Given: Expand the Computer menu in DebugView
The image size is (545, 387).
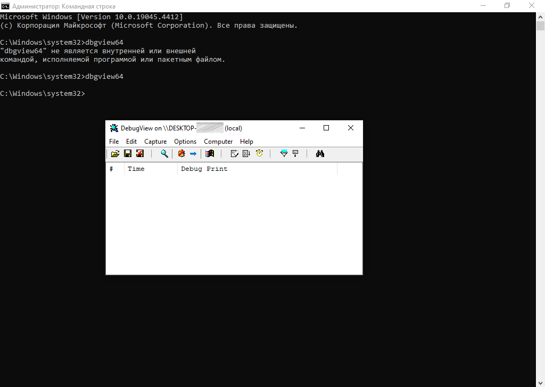Looking at the screenshot, I should point(218,142).
